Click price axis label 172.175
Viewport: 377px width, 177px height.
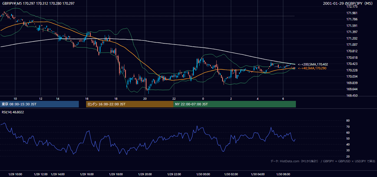click(352, 6)
